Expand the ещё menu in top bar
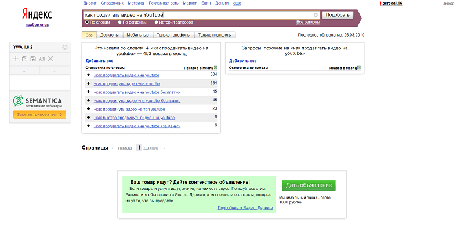The height and width of the screenshot is (226, 464). (x=237, y=3)
